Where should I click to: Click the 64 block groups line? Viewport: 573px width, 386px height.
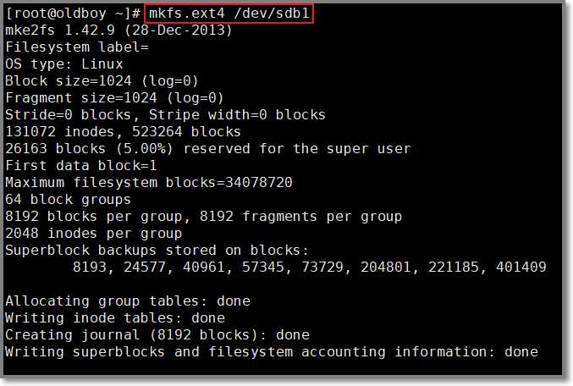(68, 200)
